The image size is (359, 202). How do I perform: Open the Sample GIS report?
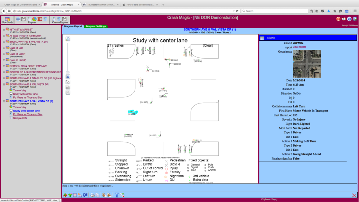(20, 118)
